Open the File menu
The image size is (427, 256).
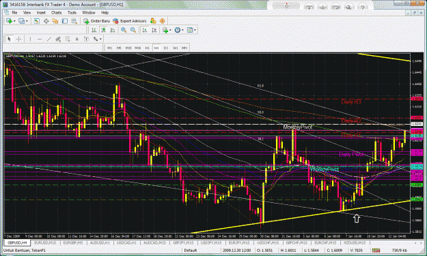pos(14,12)
